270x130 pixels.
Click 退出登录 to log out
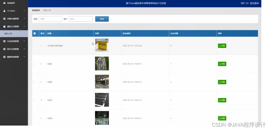[x=254, y=3]
